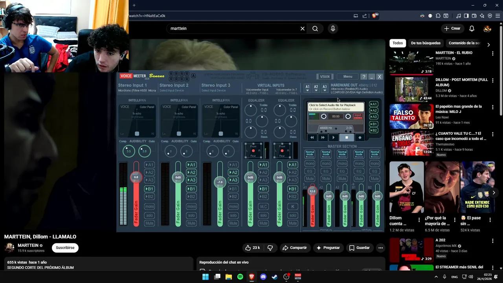The width and height of the screenshot is (503, 283).
Task: Toggle M.C on Voicemeeter Input strip
Action: [263, 207]
